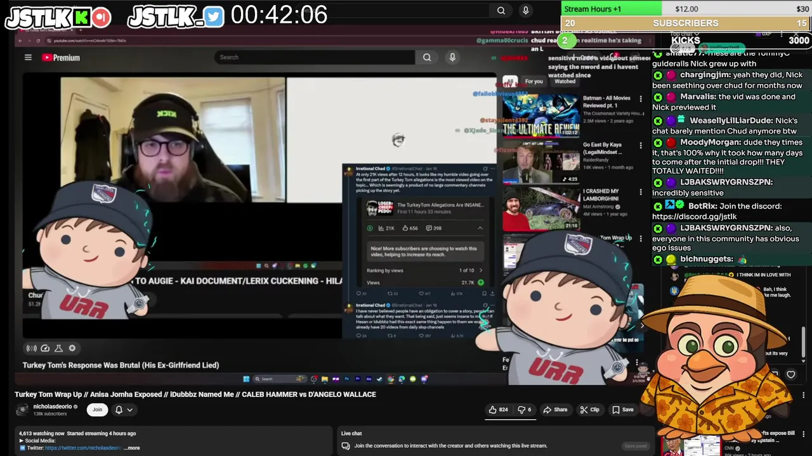Toggle the notification bell for nicholasdeorio
The height and width of the screenshot is (456, 812).
coord(119,410)
